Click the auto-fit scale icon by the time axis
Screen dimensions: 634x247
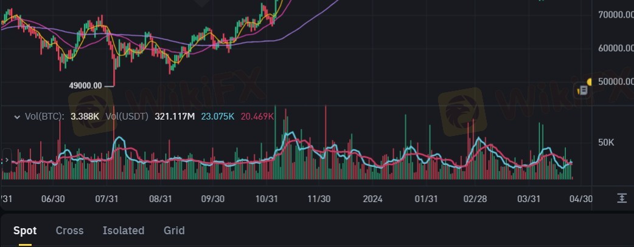pos(622,198)
